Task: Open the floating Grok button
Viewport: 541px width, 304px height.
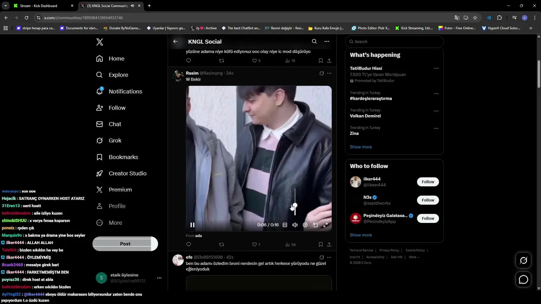Action: click(x=523, y=261)
